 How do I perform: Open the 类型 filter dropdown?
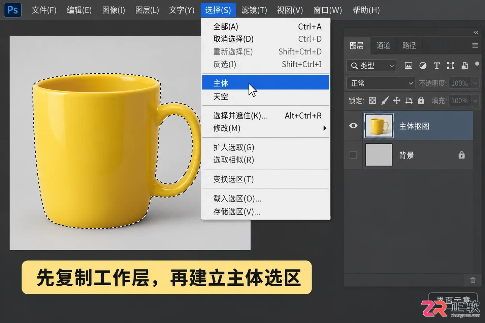point(371,66)
